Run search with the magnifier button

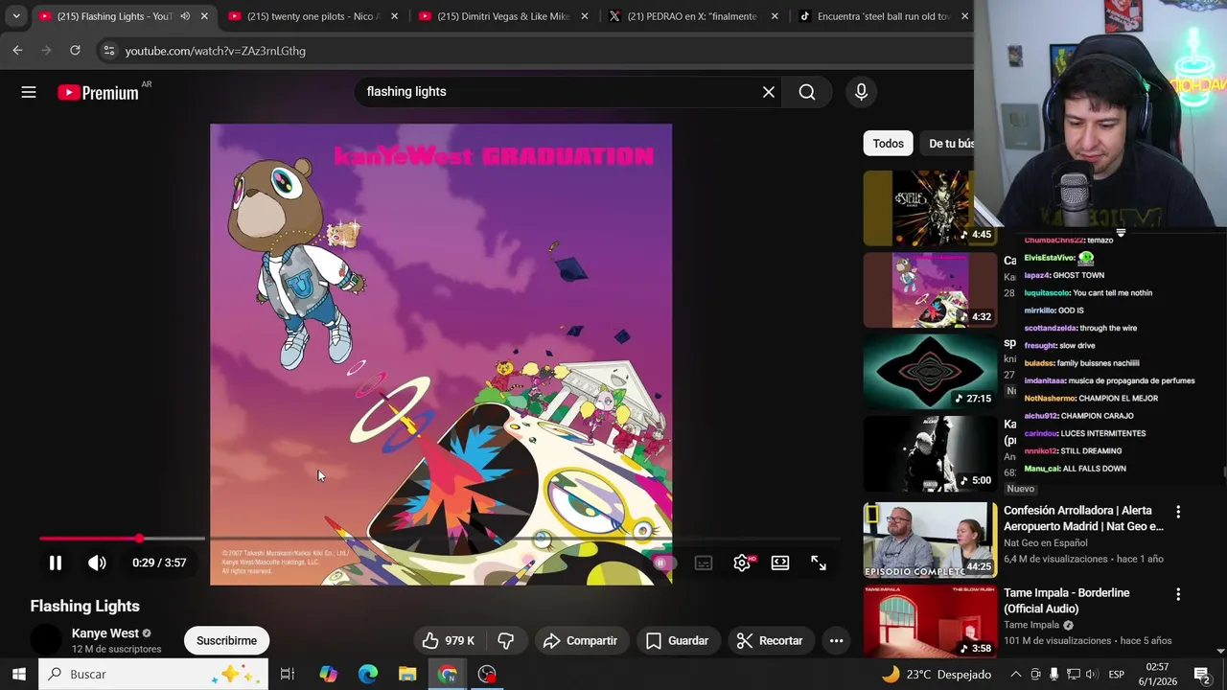point(807,92)
